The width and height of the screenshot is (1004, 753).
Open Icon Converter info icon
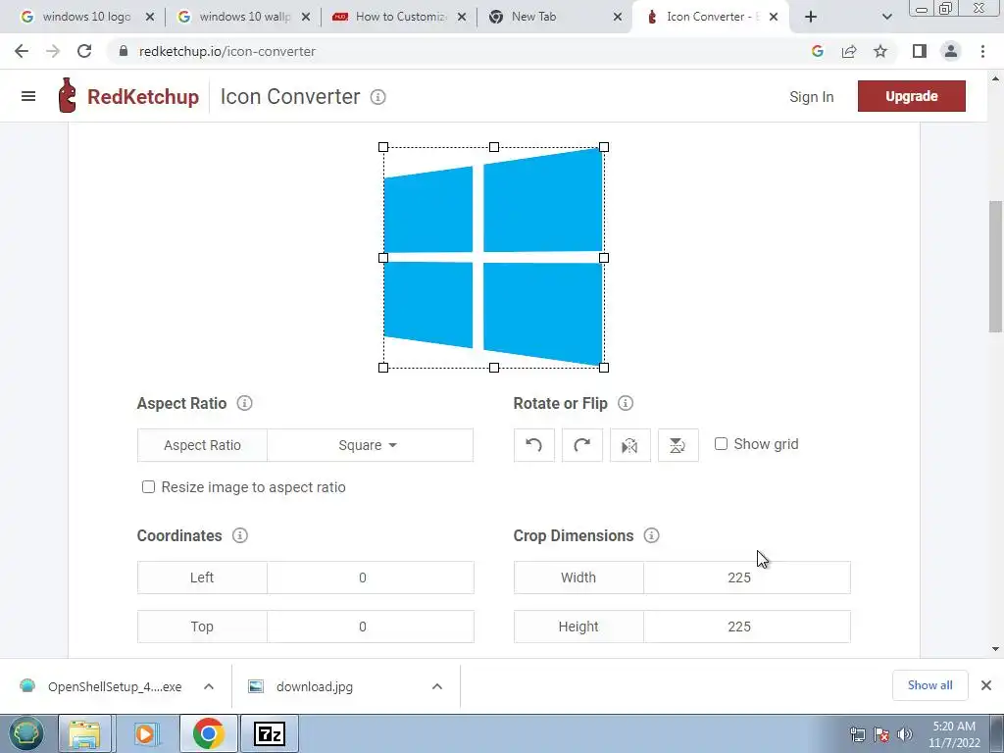[377, 97]
